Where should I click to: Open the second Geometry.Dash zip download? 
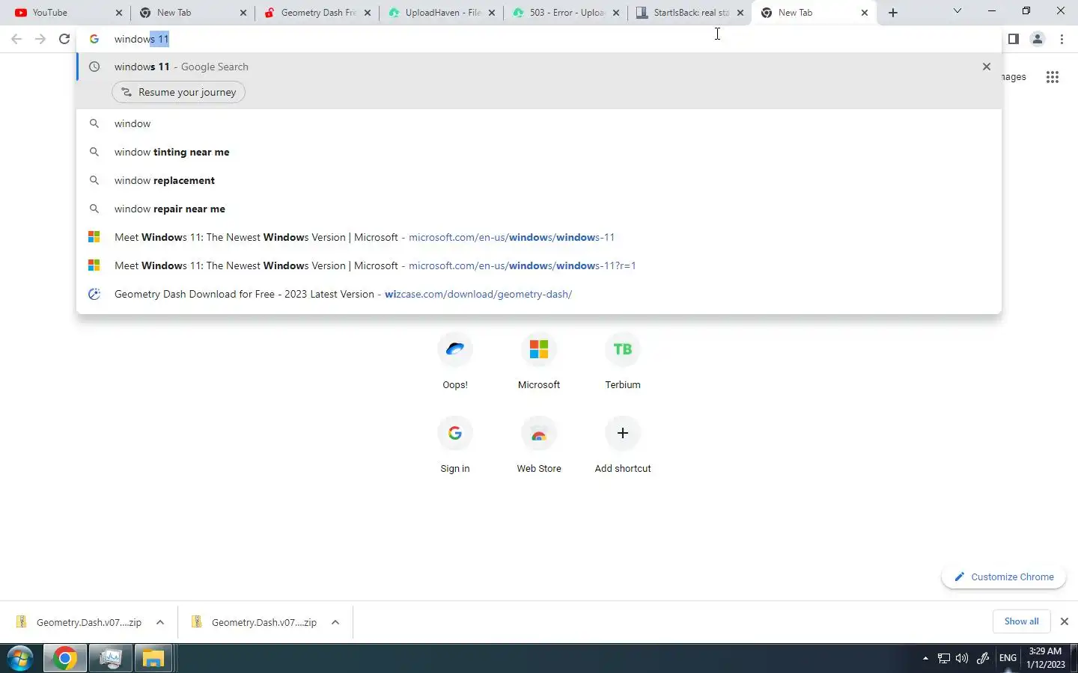tap(255, 622)
